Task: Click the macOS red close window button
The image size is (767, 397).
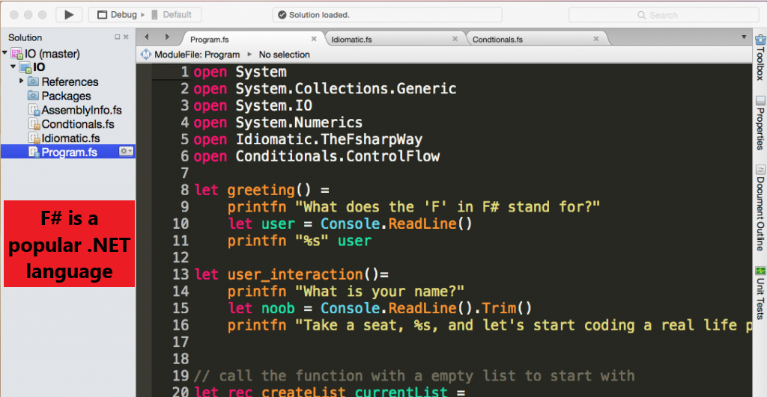Action: point(14,15)
